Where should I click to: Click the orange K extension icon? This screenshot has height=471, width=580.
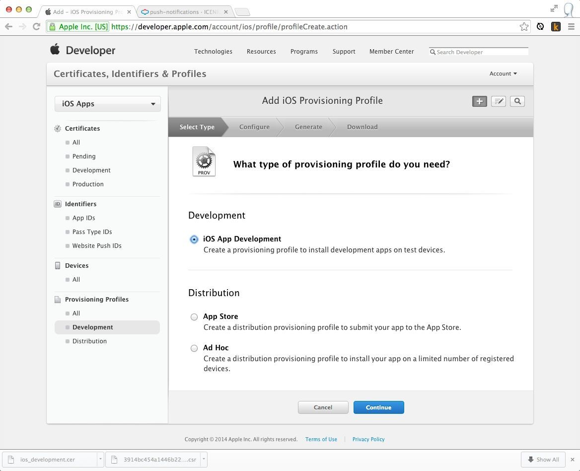[556, 27]
